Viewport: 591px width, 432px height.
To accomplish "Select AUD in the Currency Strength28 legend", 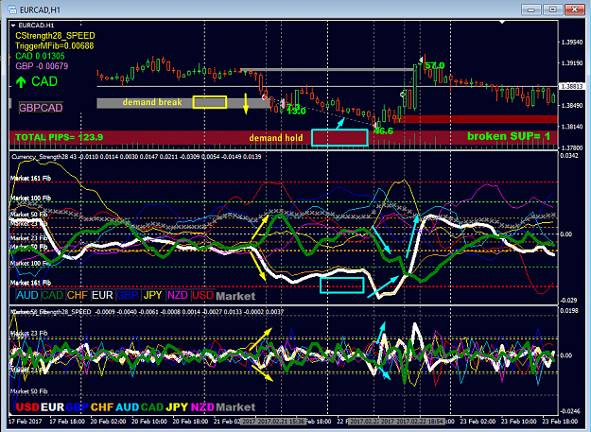I will 27,295.
